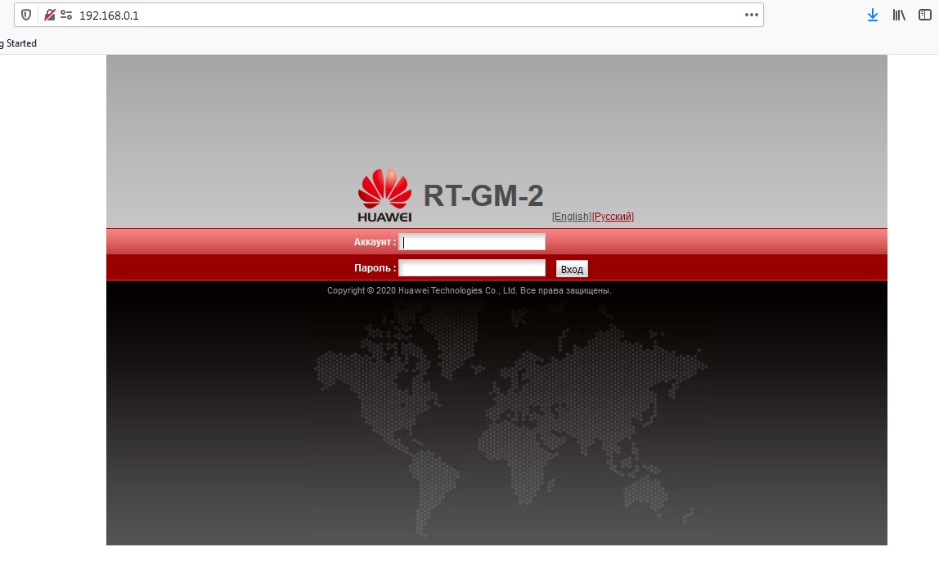The width and height of the screenshot is (939, 574).
Task: Click the 192.168.0.1 address in URL bar
Action: [109, 15]
